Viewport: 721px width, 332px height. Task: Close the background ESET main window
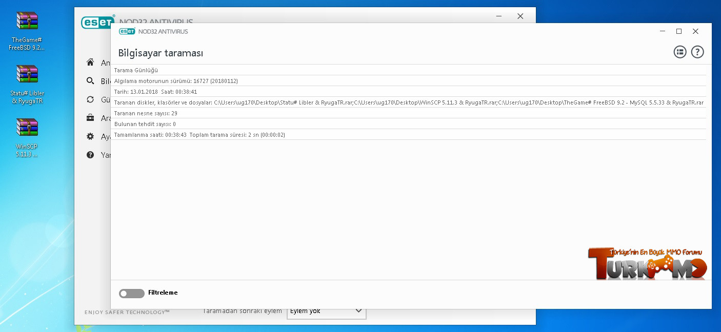520,16
